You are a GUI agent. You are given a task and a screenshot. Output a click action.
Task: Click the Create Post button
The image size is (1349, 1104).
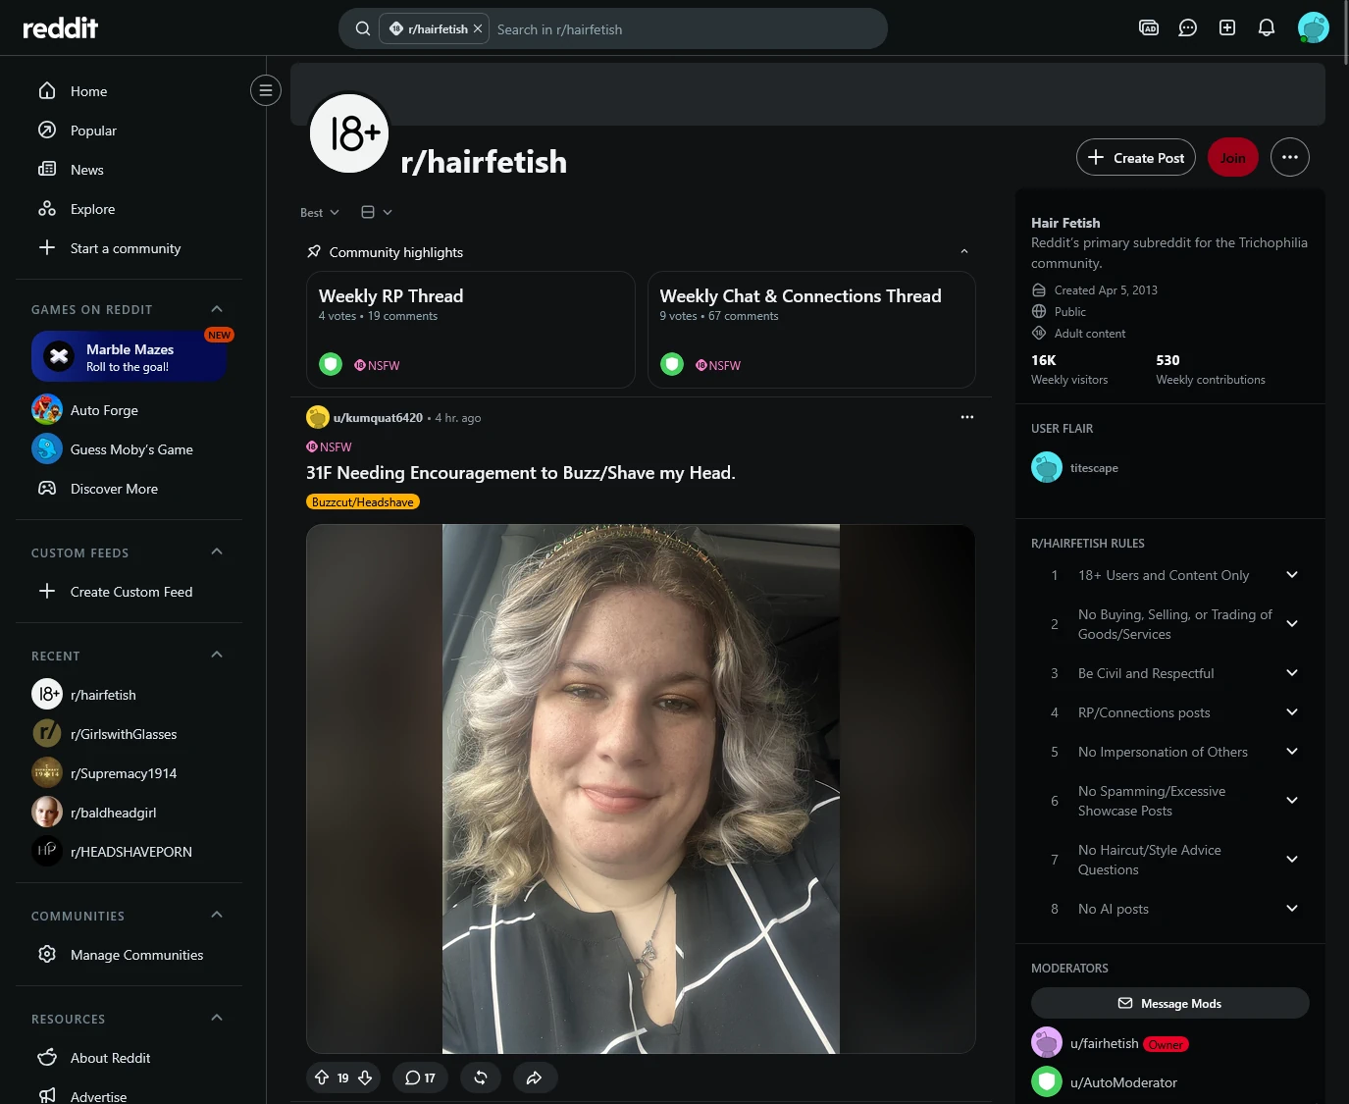point(1136,157)
